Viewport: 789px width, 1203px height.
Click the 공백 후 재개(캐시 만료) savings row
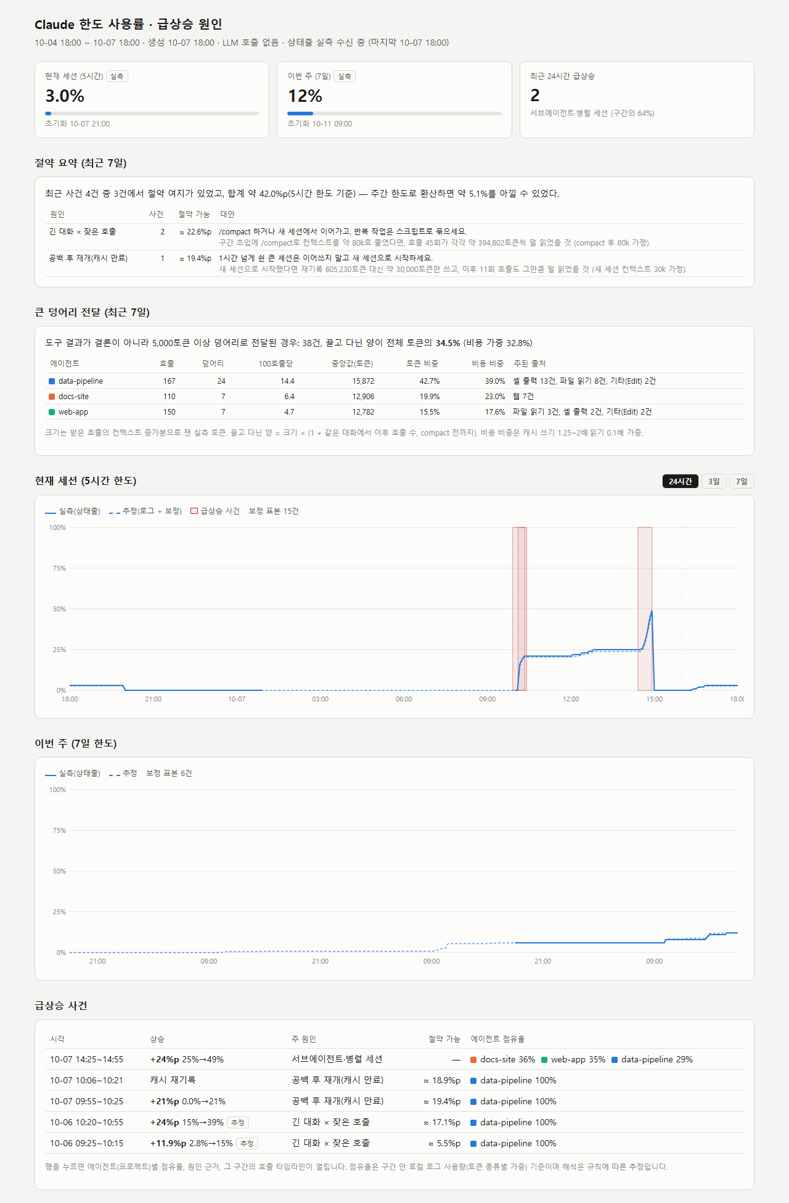click(x=394, y=263)
